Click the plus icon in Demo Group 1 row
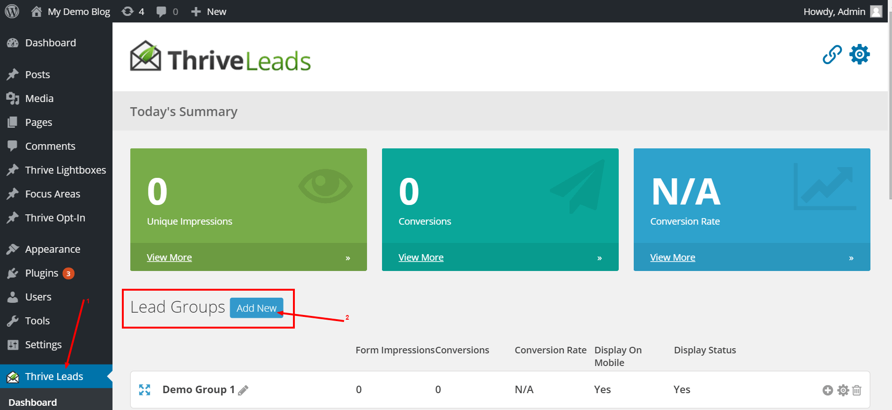The height and width of the screenshot is (410, 892). point(828,390)
